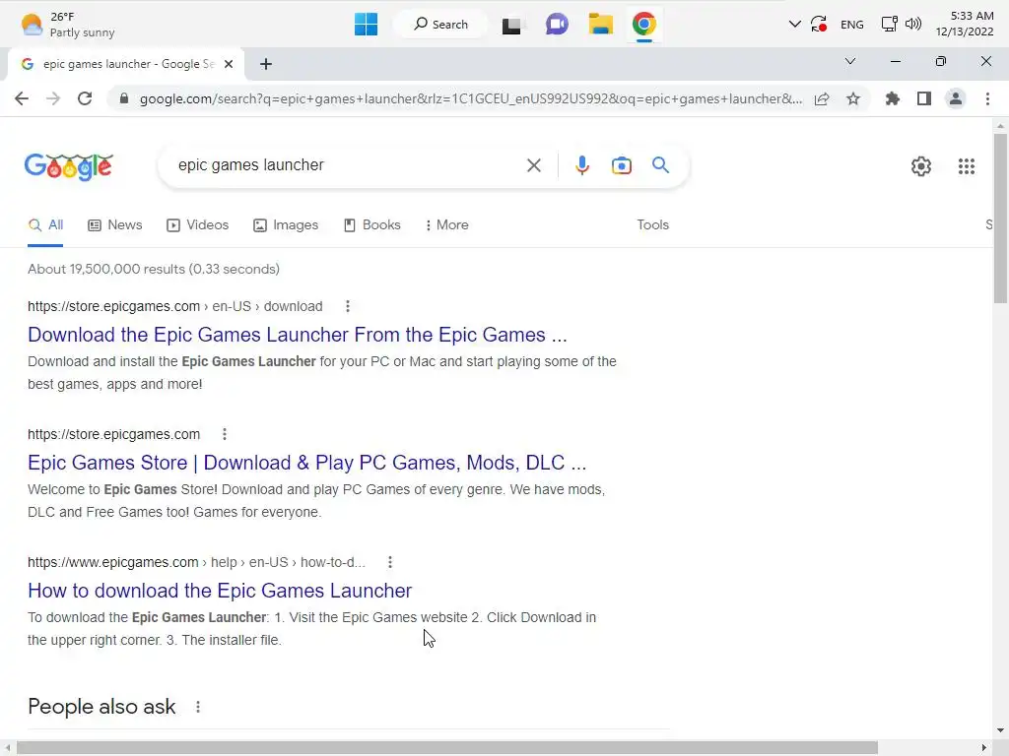1009x756 pixels.
Task: Click the browser forward arrow
Action: 53,98
